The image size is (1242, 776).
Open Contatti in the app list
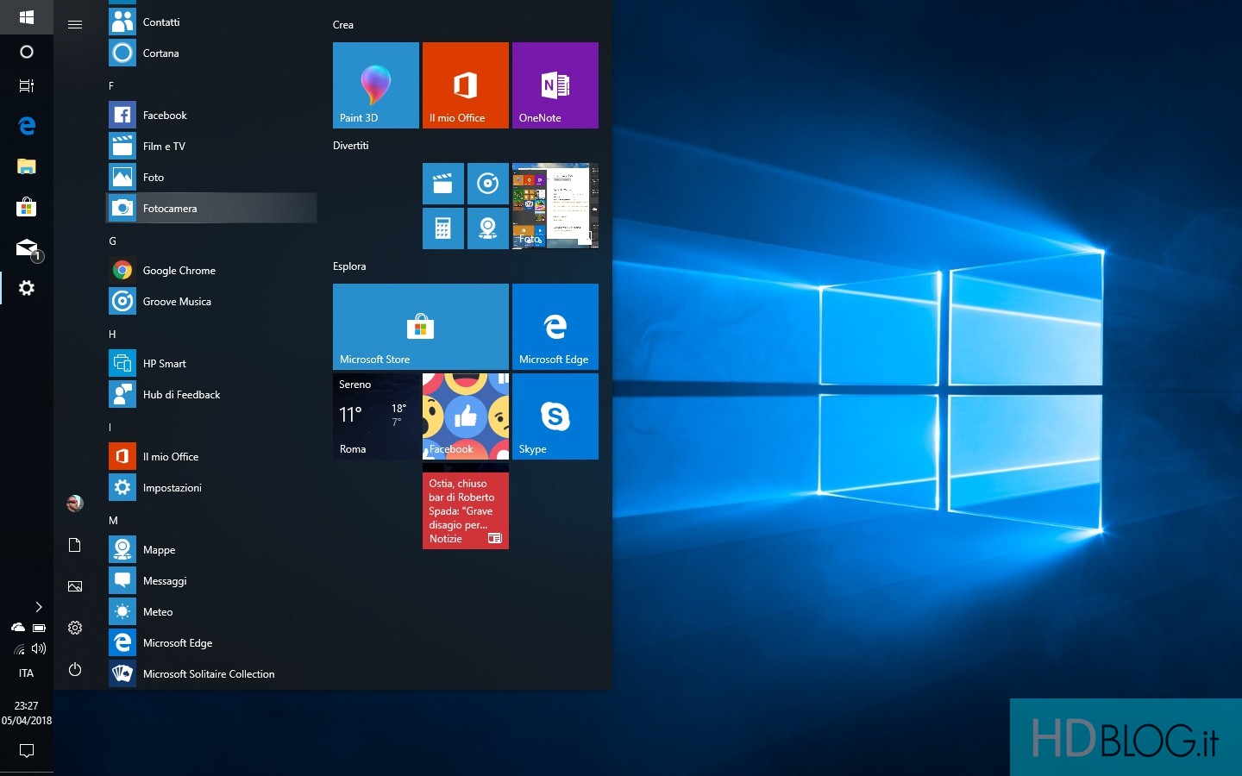point(211,22)
